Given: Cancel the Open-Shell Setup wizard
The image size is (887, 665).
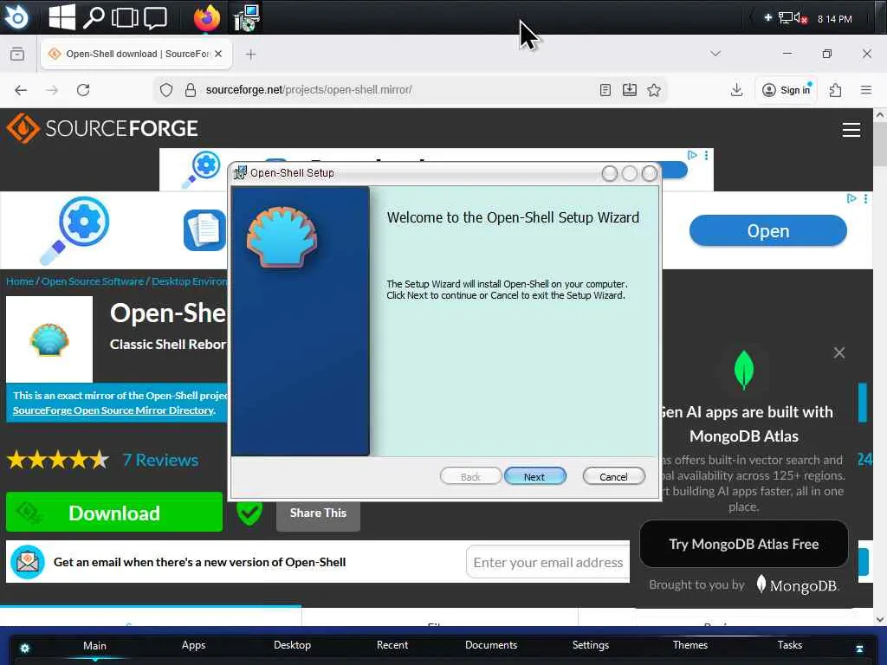Looking at the screenshot, I should [613, 476].
